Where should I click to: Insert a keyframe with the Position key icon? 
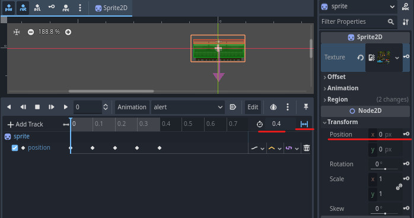point(406,134)
